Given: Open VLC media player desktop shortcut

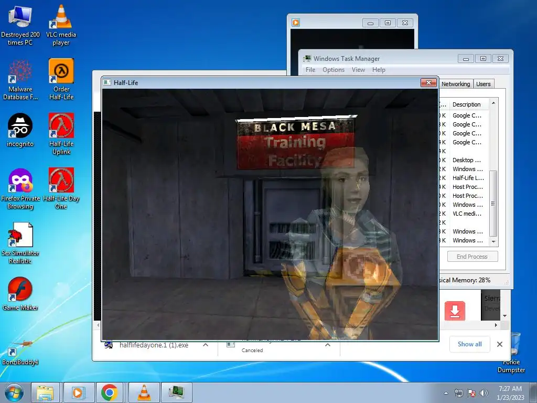Looking at the screenshot, I should [61, 25].
